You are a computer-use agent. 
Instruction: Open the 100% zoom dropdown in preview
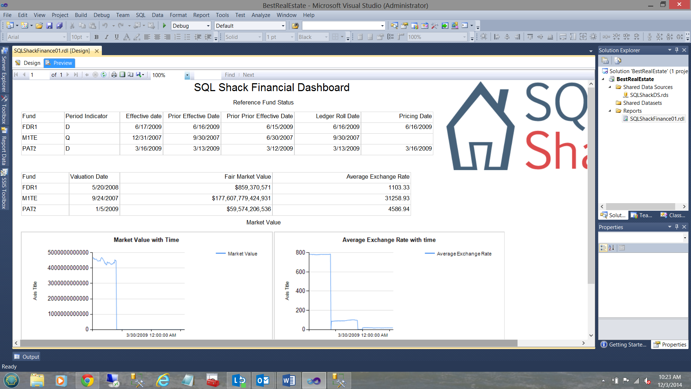click(x=187, y=75)
